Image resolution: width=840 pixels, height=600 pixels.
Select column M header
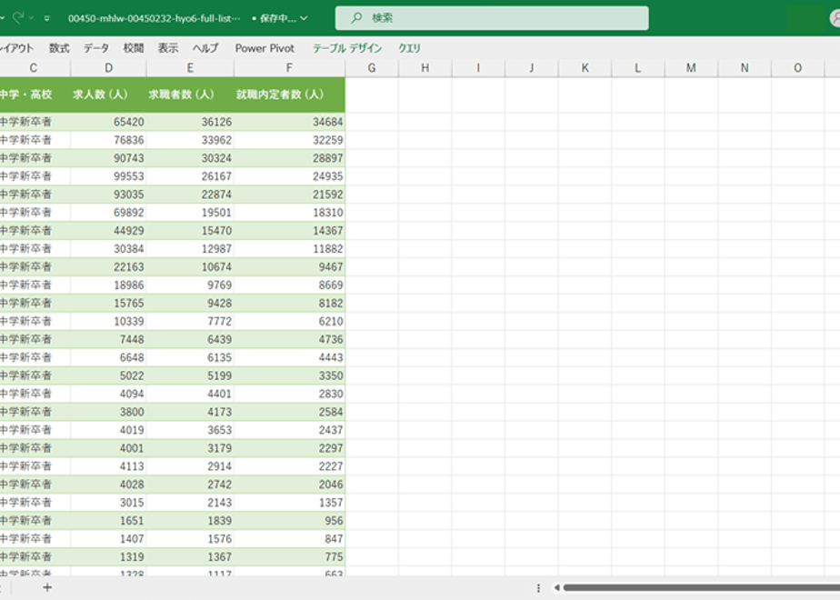pos(691,68)
